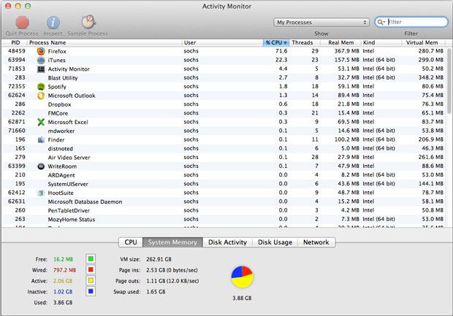Switch to the CPU tab
453x316 pixels.
131,242
